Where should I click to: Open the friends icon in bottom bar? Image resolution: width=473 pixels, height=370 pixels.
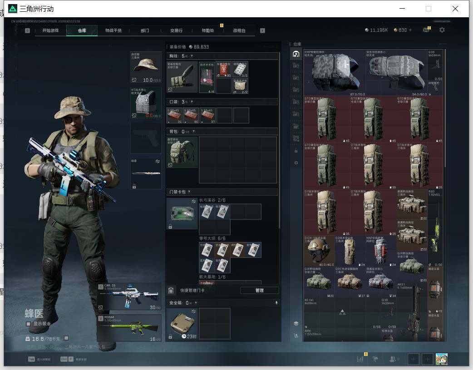click(x=393, y=359)
